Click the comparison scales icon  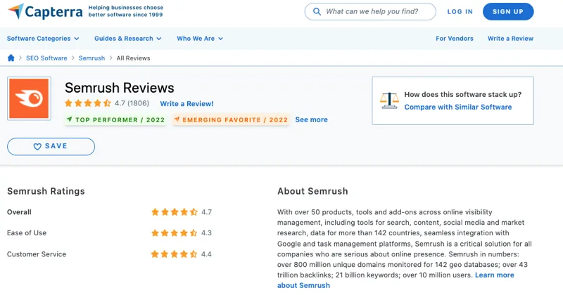(389, 100)
